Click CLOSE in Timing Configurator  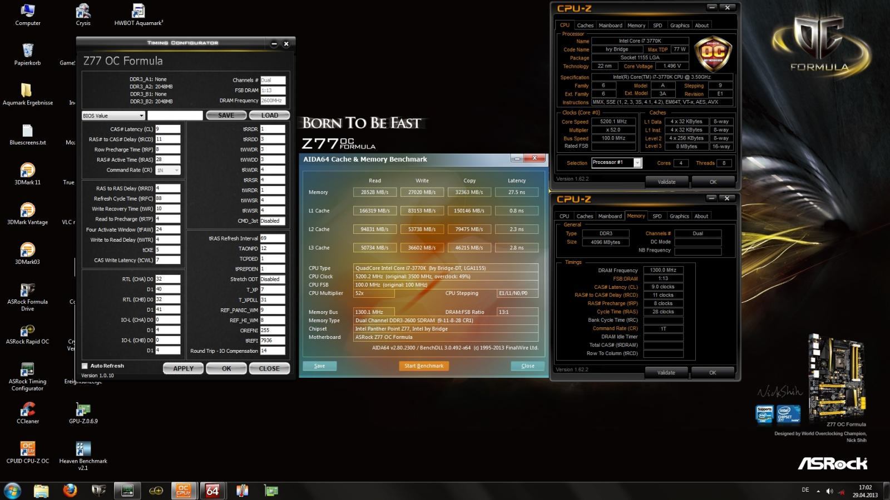269,368
